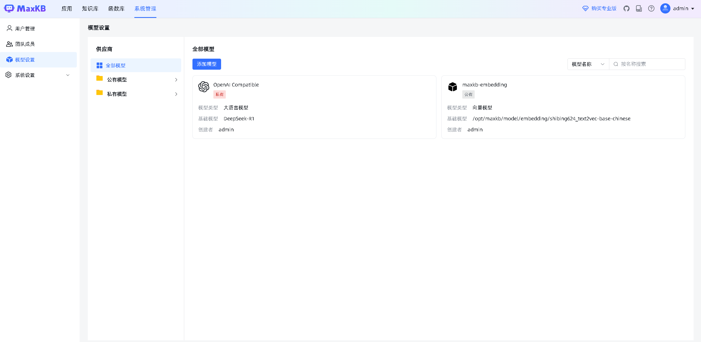Click the help question mark icon

pos(651,8)
